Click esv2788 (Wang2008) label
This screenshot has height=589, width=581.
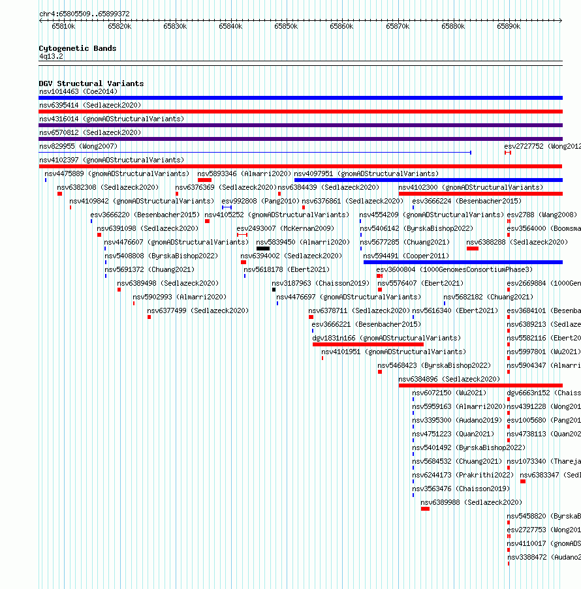click(x=542, y=215)
